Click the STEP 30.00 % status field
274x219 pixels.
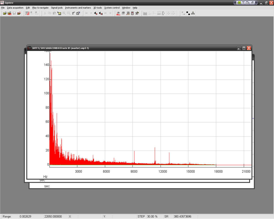pos(152,216)
